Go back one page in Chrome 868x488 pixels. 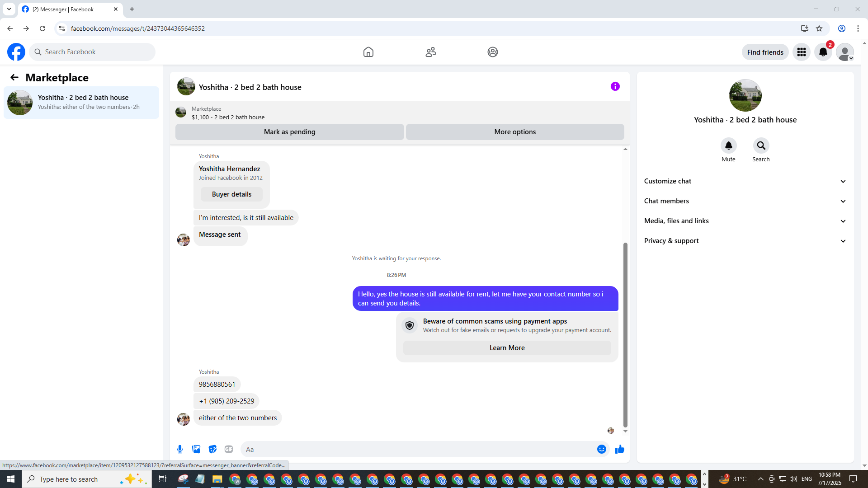point(10,28)
